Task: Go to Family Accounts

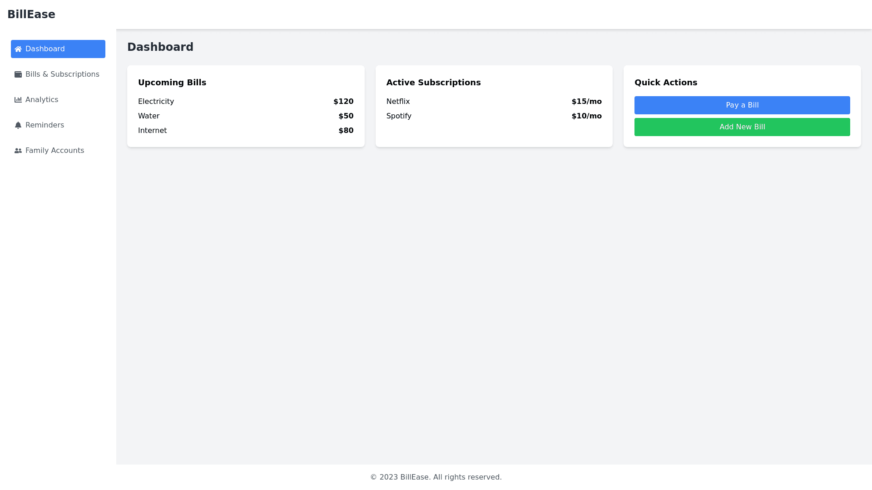Action: point(54,150)
